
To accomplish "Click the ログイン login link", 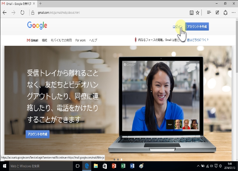I will coord(178,27).
